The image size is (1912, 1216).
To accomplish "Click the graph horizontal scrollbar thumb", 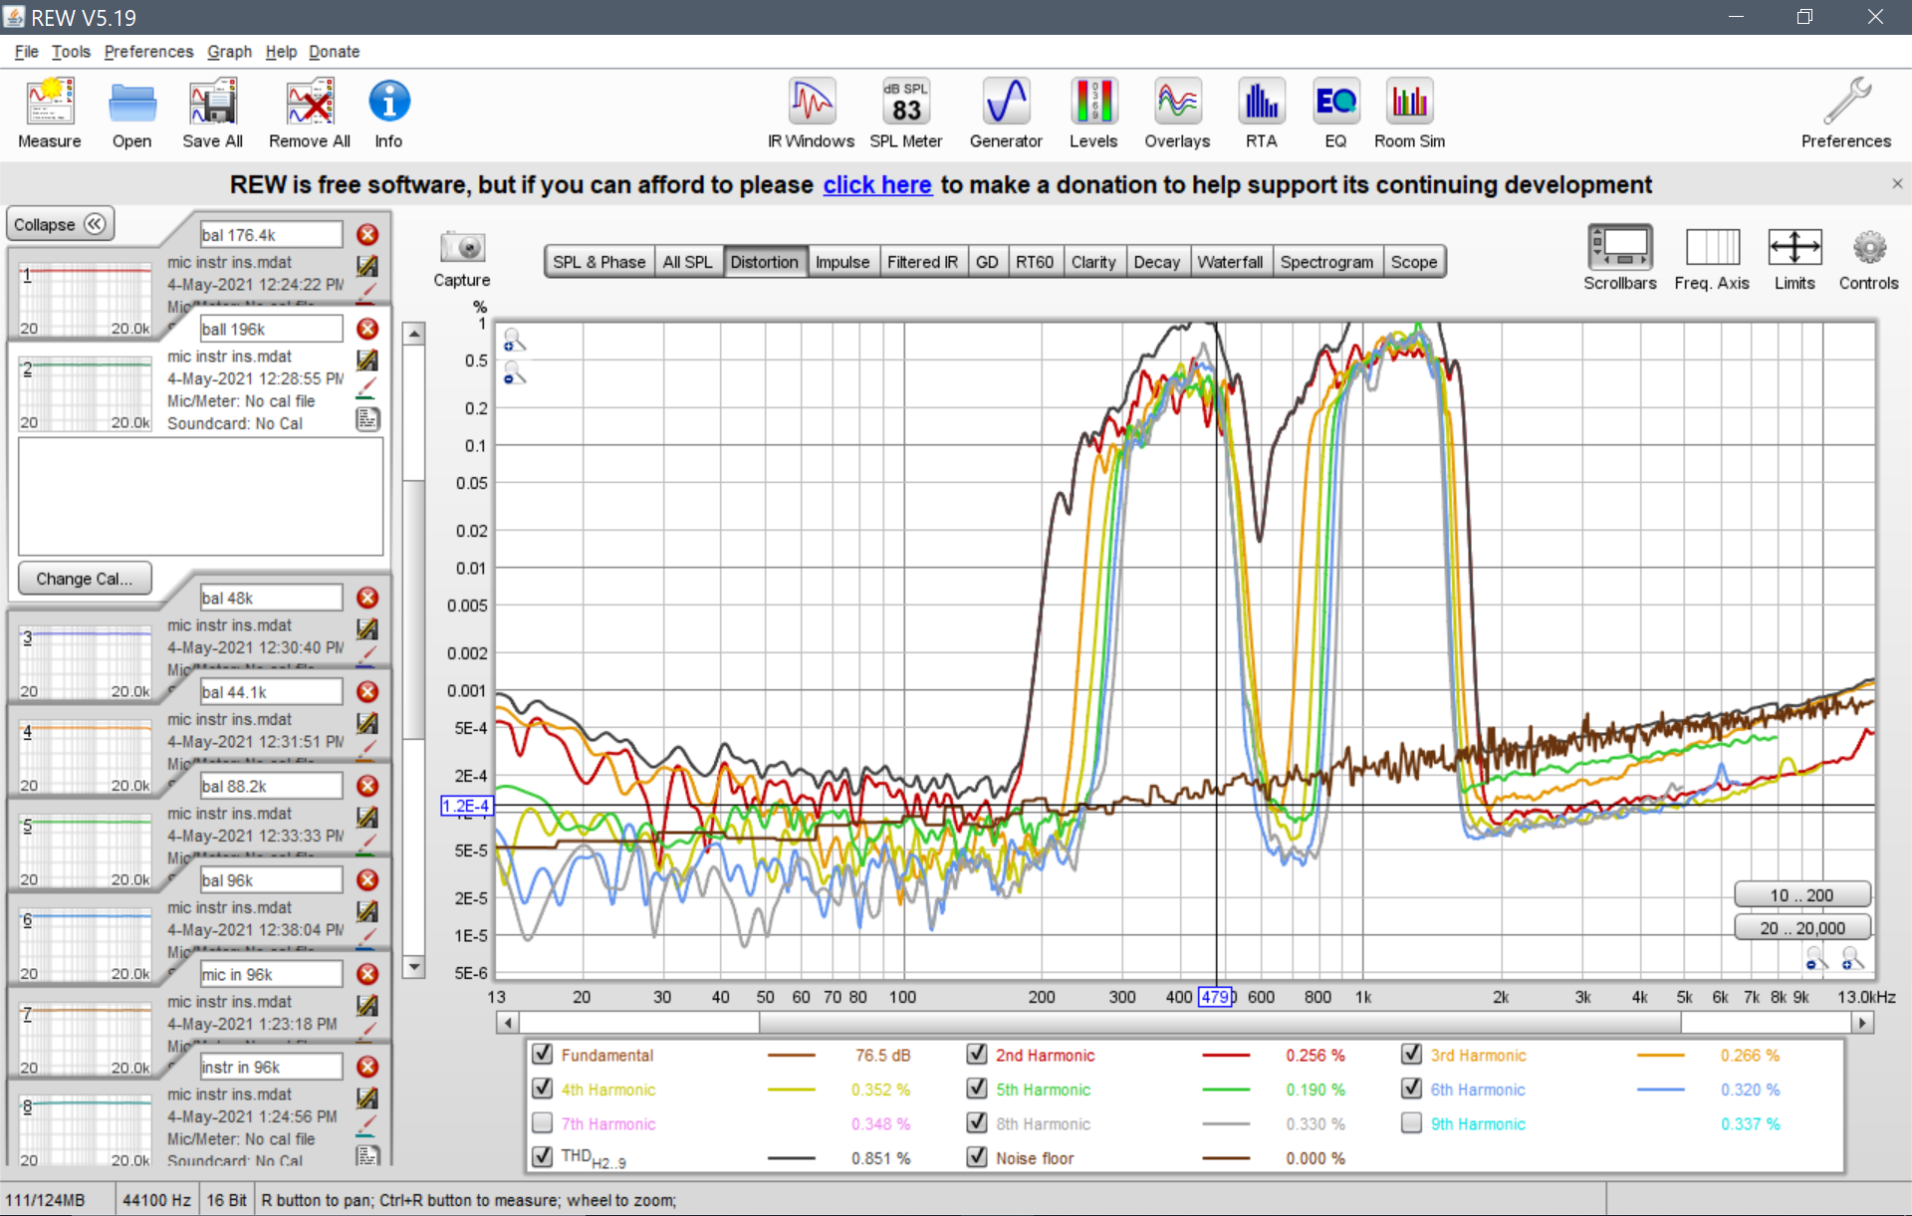I will [1220, 1023].
